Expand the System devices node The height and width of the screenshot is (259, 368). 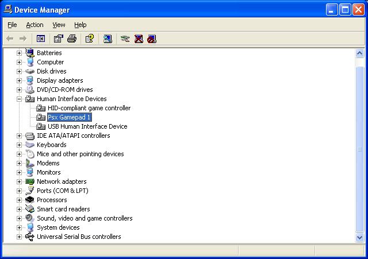coord(19,227)
